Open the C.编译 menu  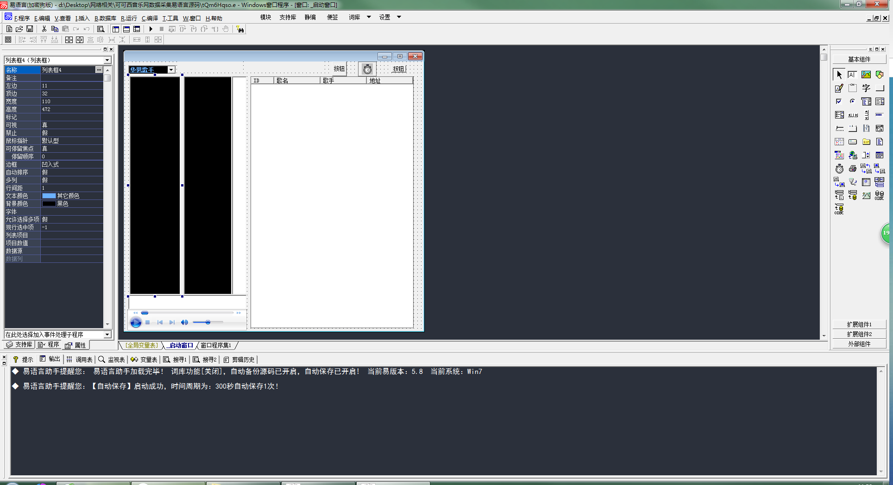[150, 19]
